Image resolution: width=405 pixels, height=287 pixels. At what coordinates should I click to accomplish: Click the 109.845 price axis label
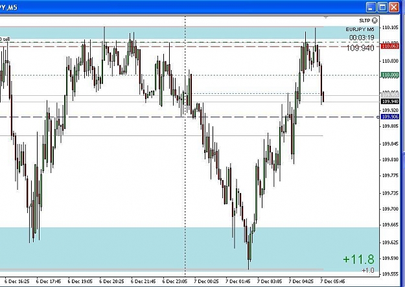coord(390,144)
